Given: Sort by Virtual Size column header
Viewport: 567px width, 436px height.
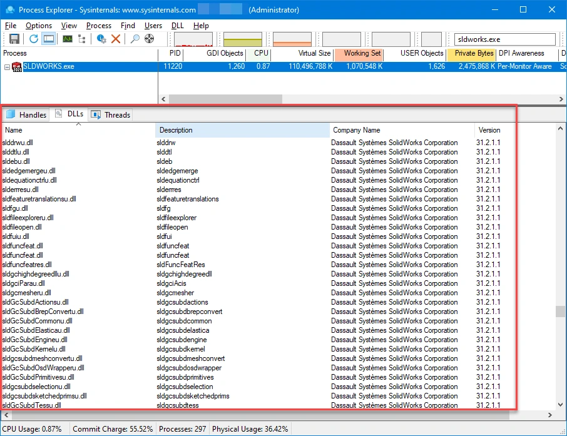Looking at the screenshot, I should tap(302, 54).
